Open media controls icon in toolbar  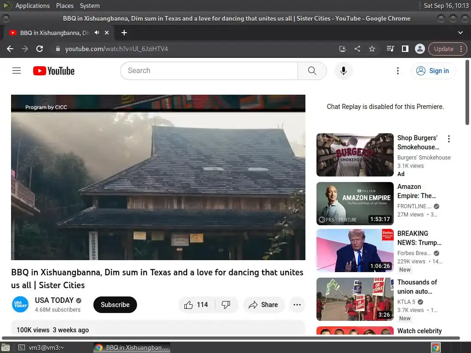pyautogui.click(x=390, y=49)
